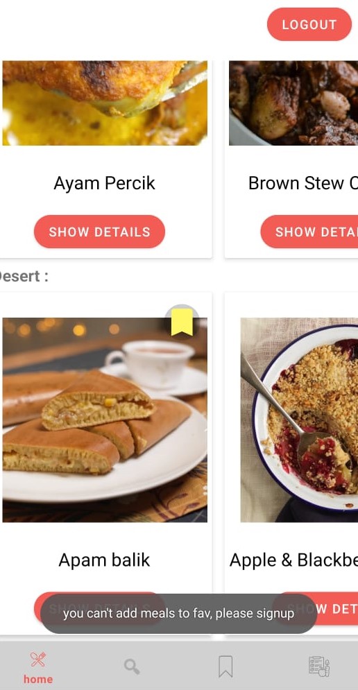Tap the Desert section heading
This screenshot has height=690, width=358.
24,277
